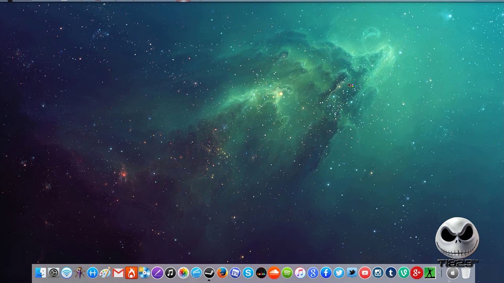
Task: Open Photoshop from the dock
Action: [235, 272]
